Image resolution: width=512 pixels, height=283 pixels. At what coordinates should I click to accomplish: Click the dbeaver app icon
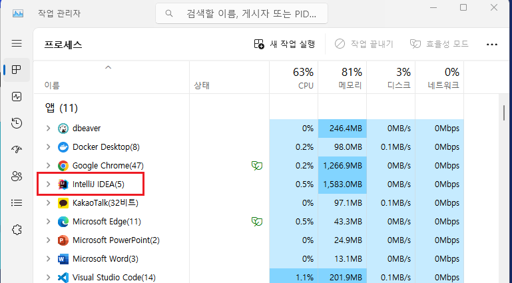[63, 129]
